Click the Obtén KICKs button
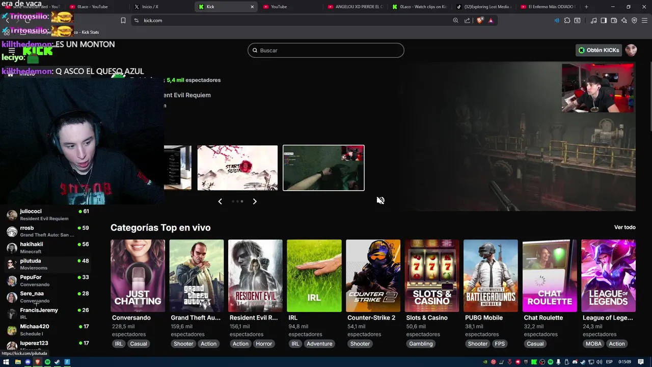This screenshot has height=367, width=652. (x=599, y=50)
